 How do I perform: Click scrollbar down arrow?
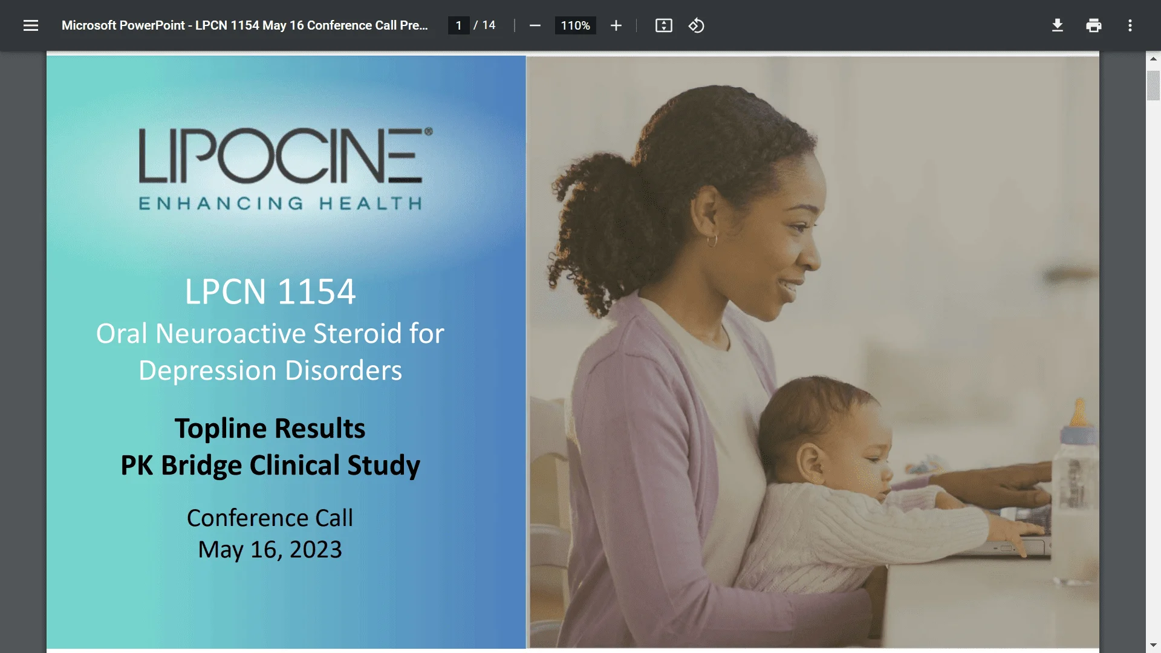click(1153, 645)
